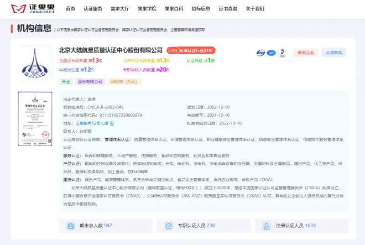
Task: Click the 期末总人数 people icon
Action: 71,226
